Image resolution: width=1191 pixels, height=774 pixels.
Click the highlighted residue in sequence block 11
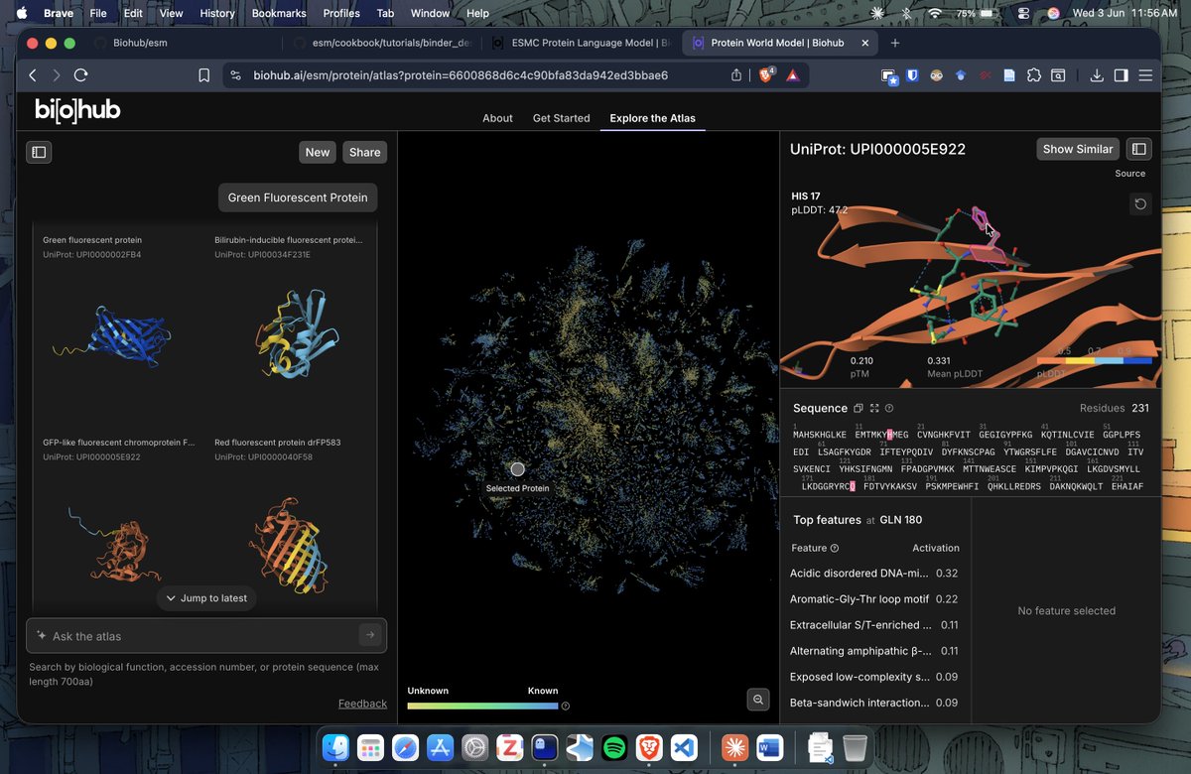click(x=891, y=435)
